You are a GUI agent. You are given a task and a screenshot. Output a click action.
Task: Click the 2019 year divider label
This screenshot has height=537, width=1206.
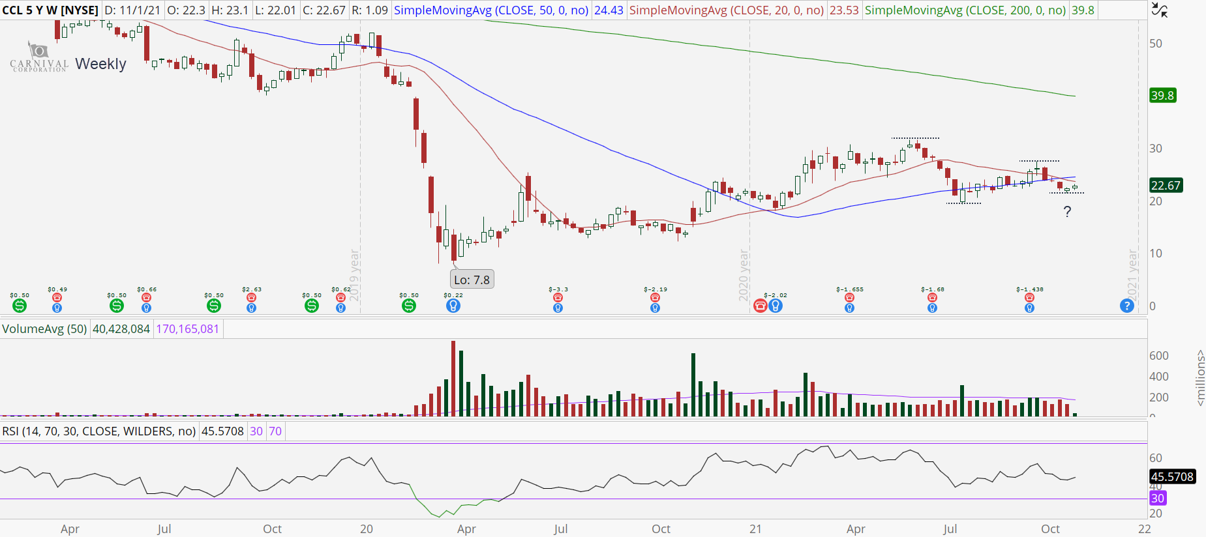355,275
